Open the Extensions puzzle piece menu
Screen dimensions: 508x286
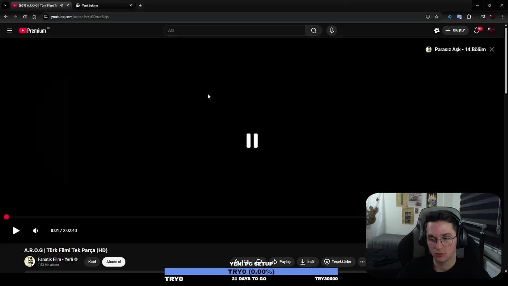(469, 17)
